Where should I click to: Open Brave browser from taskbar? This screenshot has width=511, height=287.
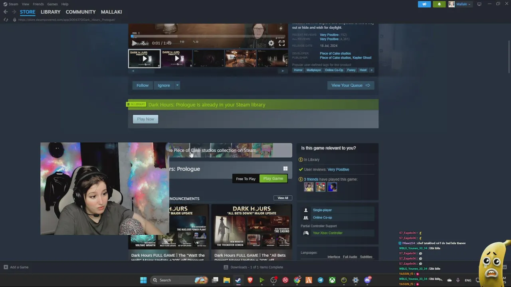click(x=250, y=280)
